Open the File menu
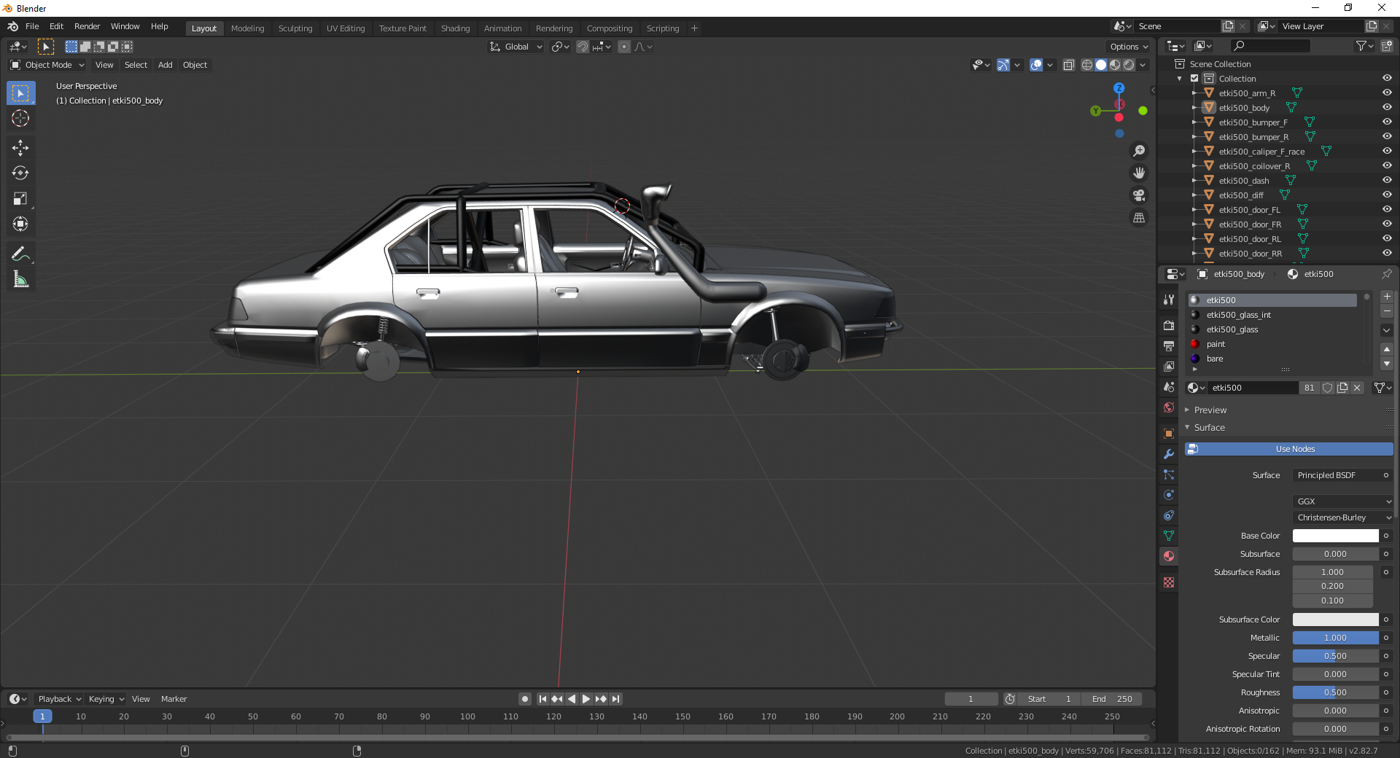The height and width of the screenshot is (758, 1400). point(32,26)
